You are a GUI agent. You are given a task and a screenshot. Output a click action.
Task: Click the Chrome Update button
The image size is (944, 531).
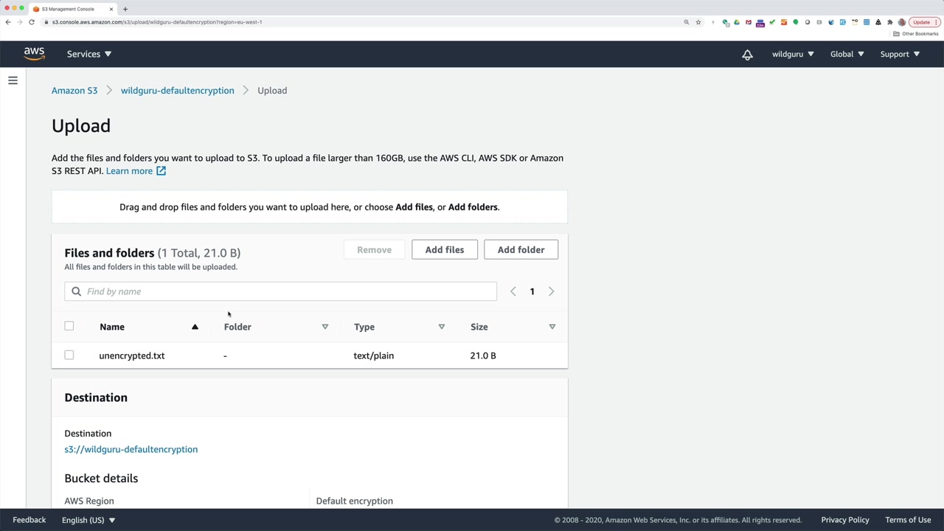click(925, 22)
